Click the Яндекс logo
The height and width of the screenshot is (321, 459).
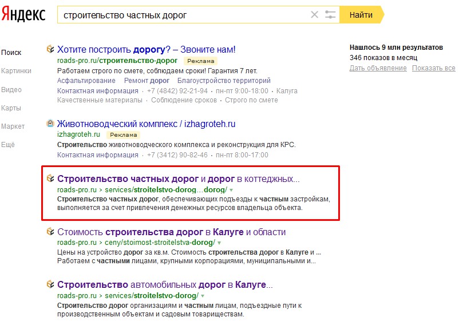[x=23, y=14]
